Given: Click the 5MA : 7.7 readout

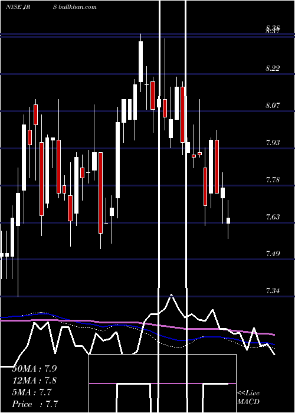Looking at the screenshot, I should click(32, 393).
